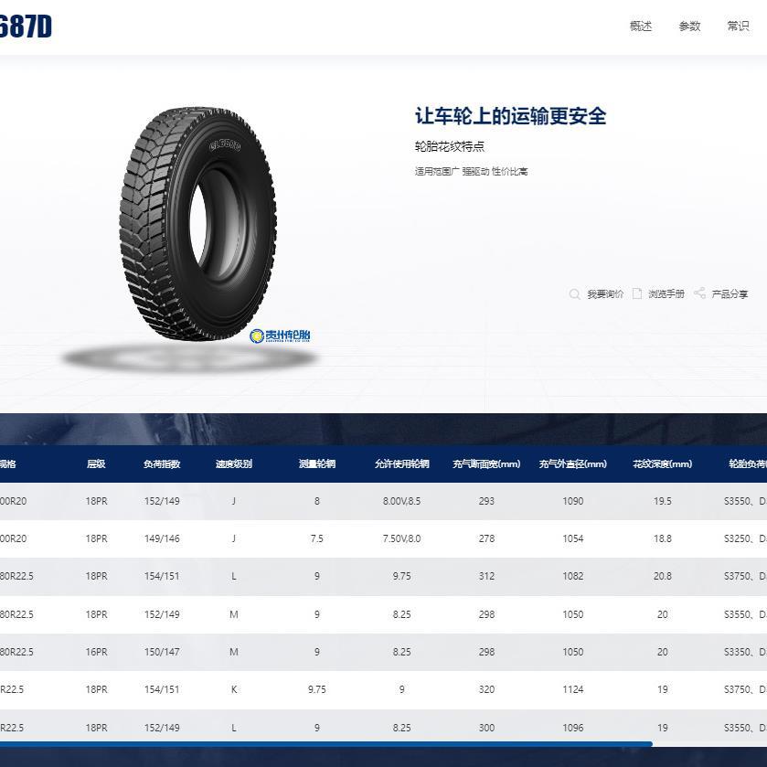The width and height of the screenshot is (767, 767).
Task: Click the 花纹深度(mm) column header
Action: pyautogui.click(x=662, y=463)
